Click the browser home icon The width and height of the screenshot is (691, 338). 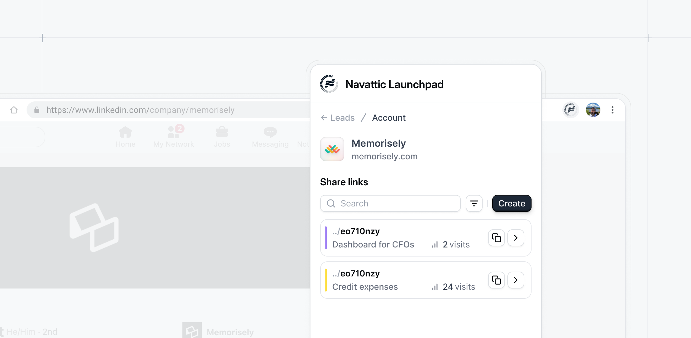click(x=14, y=110)
